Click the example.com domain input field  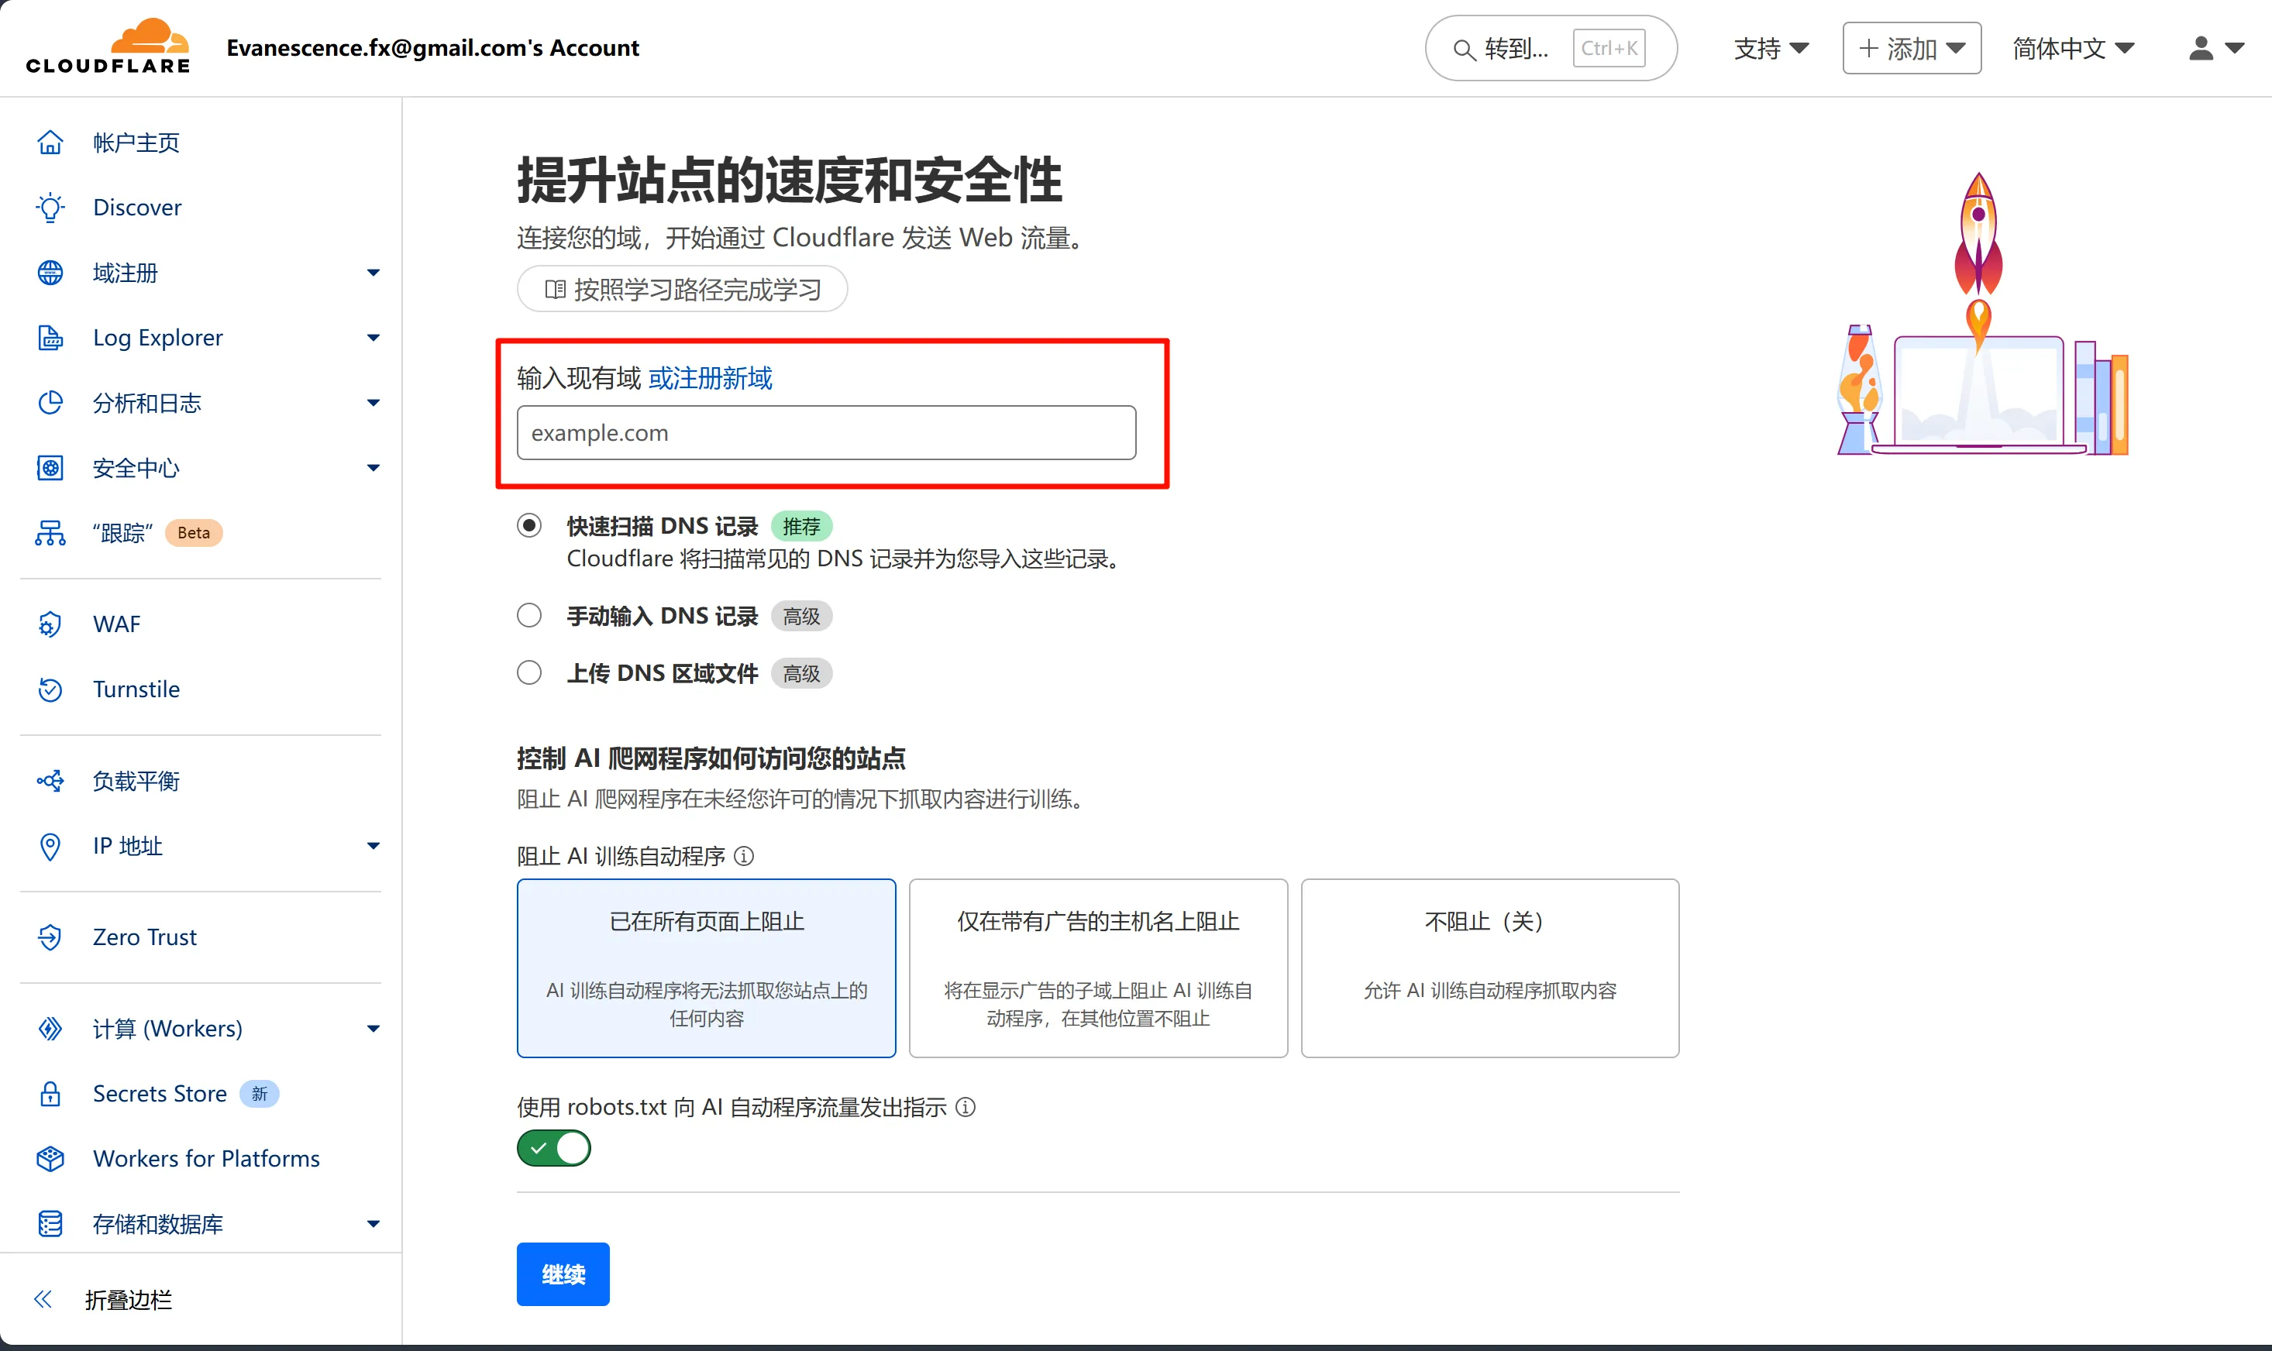tap(826, 432)
